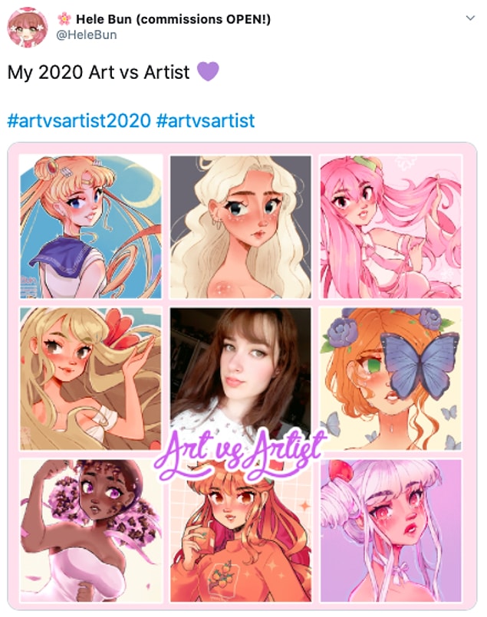Select the girl with purple flower hair tile

[90, 530]
